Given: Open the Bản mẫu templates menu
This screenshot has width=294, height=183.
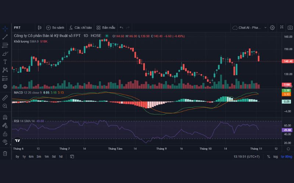Looking at the screenshot, I should pyautogui.click(x=106, y=27).
